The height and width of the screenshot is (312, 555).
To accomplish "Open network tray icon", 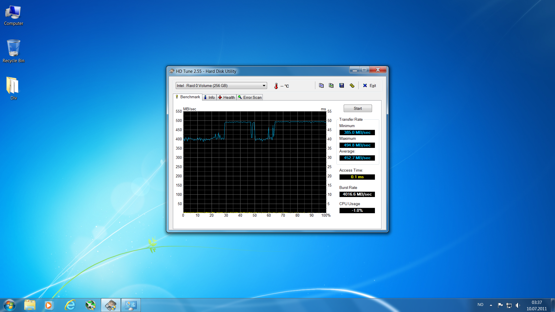I will coord(509,305).
